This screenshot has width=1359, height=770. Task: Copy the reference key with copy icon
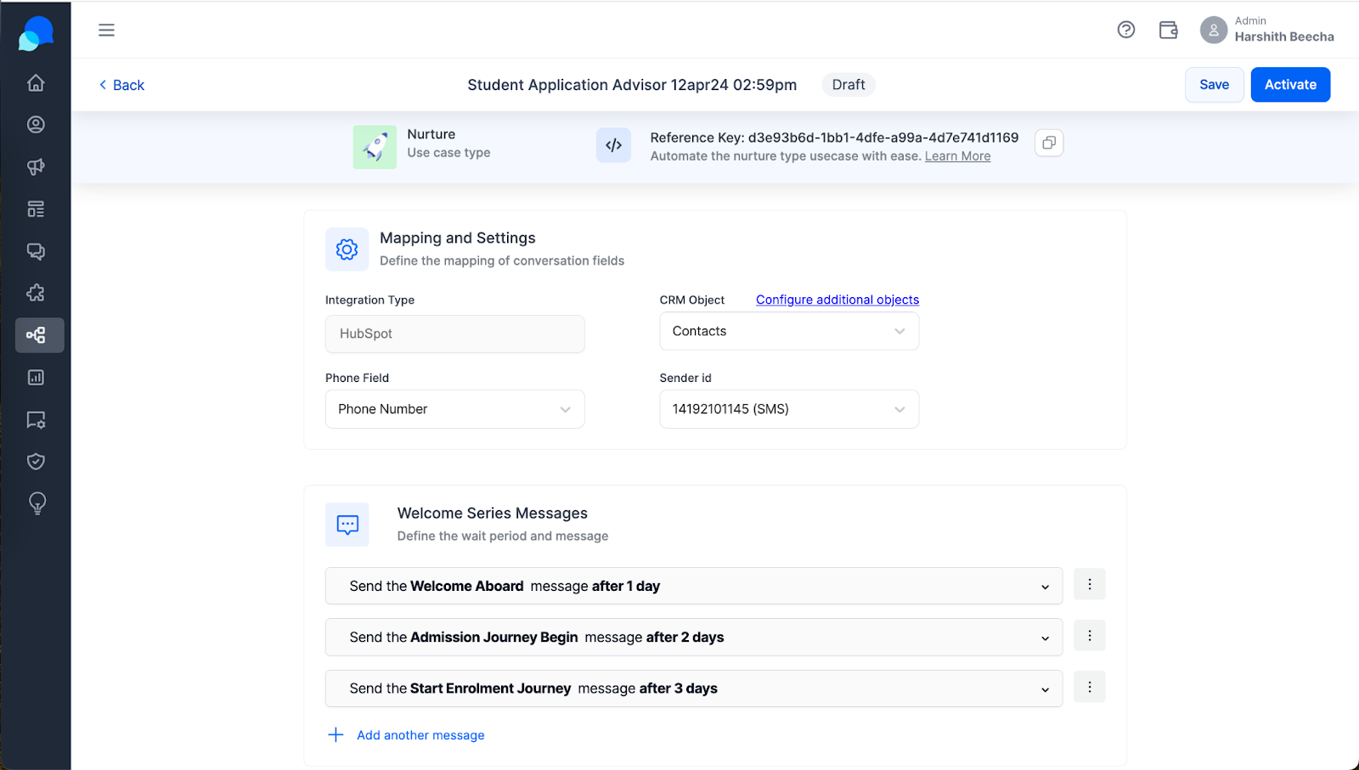click(1049, 143)
